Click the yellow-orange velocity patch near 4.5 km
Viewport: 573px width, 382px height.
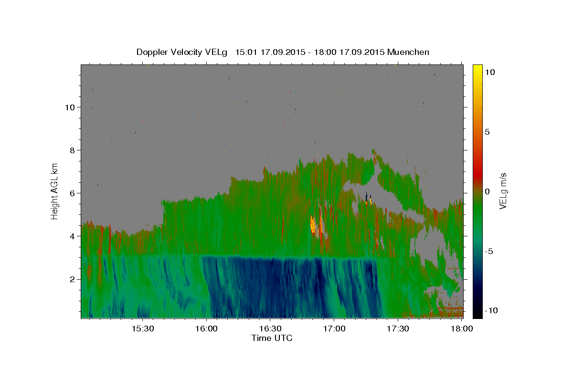tap(314, 225)
